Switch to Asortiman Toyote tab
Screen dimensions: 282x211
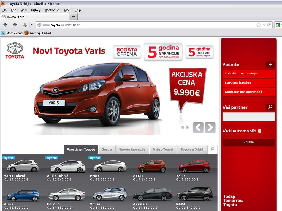click(81, 149)
